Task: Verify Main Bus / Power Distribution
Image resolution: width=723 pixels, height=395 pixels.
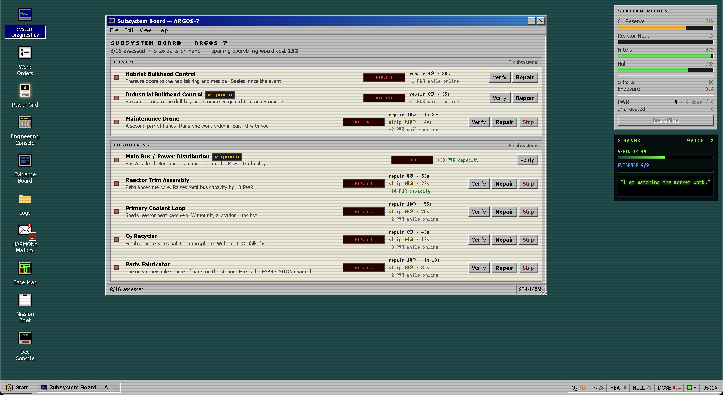Action: [x=527, y=160]
